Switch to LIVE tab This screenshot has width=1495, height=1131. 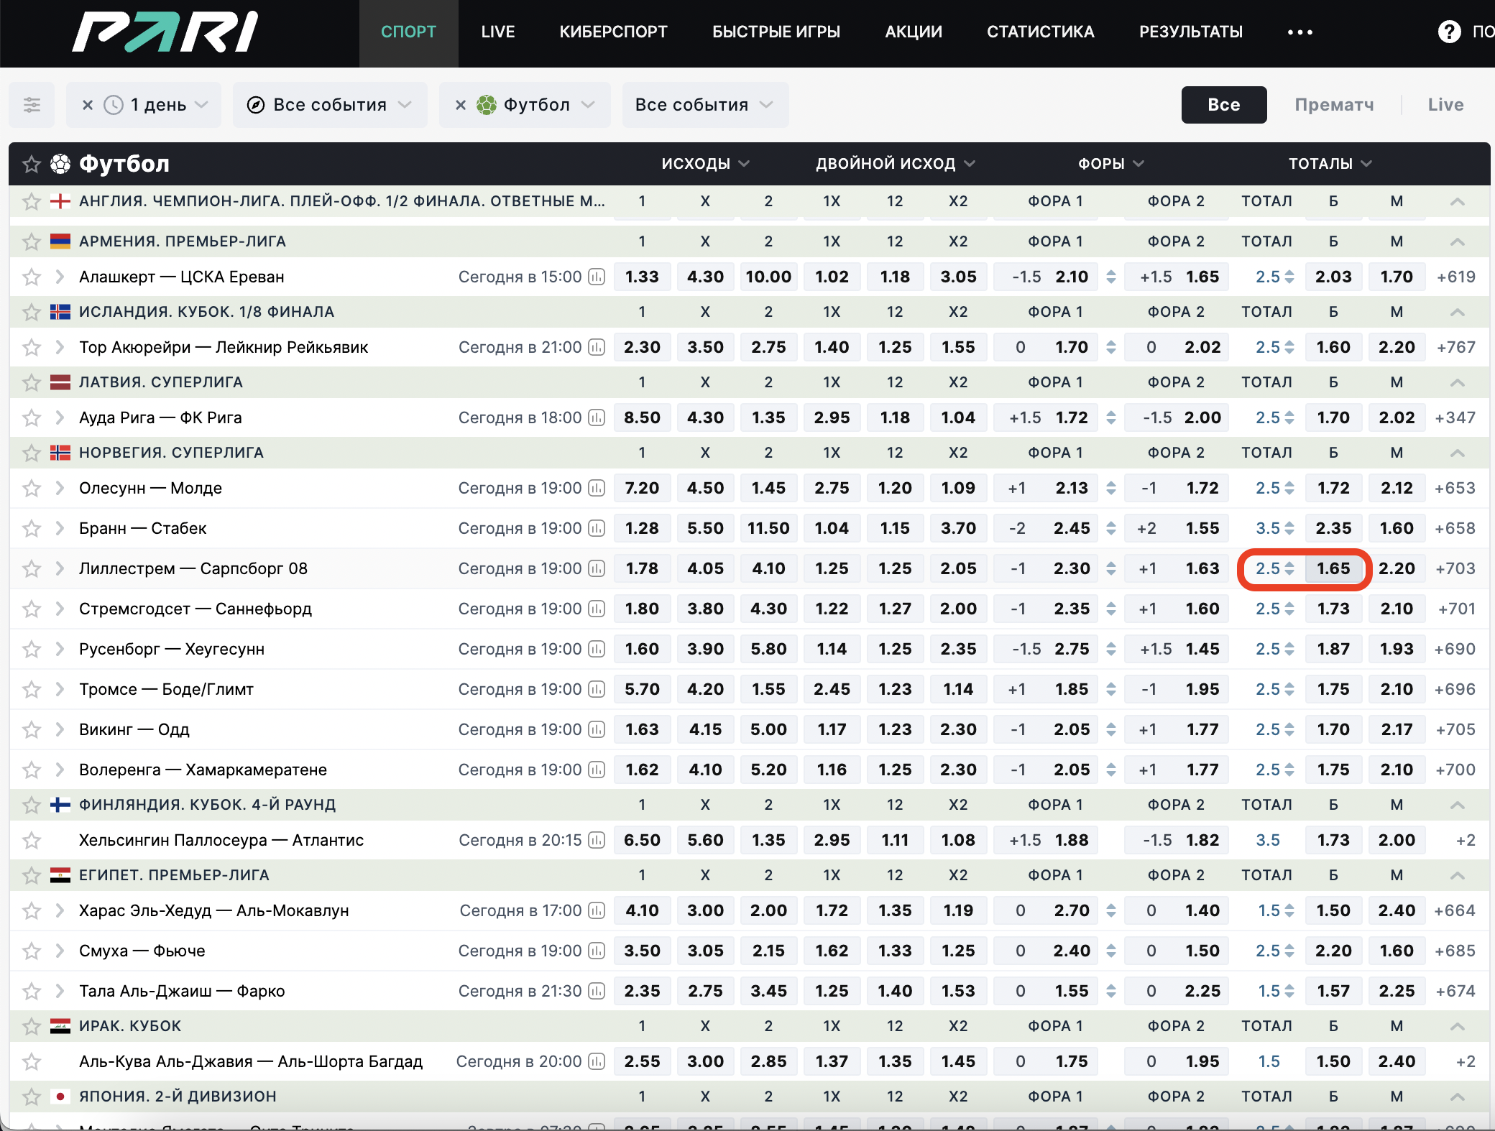497,32
